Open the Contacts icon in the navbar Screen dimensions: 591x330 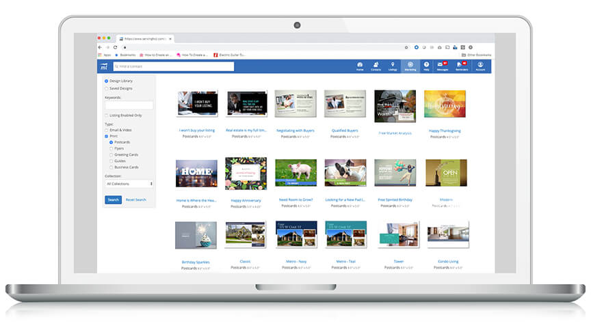[x=376, y=66]
